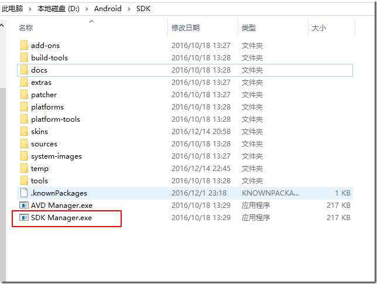Select the temp folder name
The width and height of the screenshot is (377, 284).
point(40,169)
